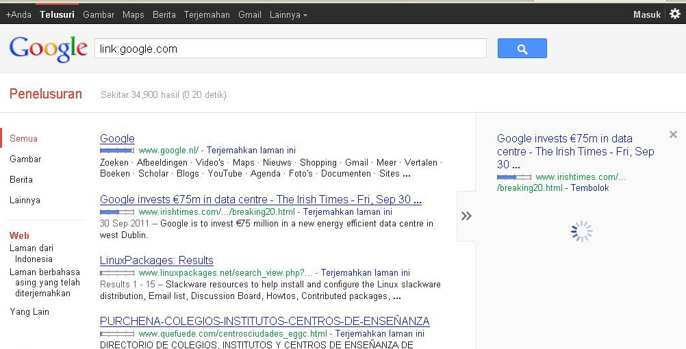Screen dimensions: 686x349
Task: Click www.google.nl/ green URL text
Action: point(169,151)
